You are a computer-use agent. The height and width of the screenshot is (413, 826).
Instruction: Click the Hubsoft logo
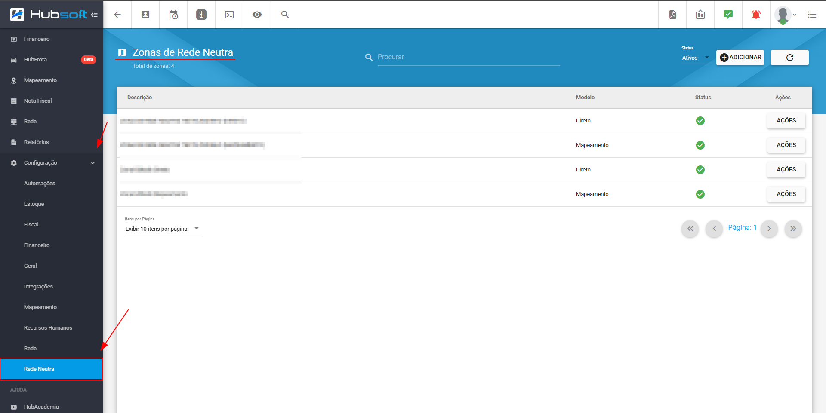point(48,15)
